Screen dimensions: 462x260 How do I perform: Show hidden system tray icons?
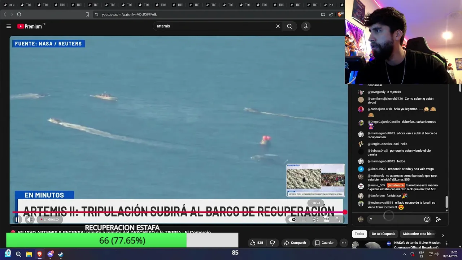tap(404, 254)
